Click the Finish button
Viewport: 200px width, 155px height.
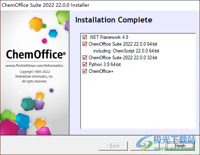coord(180,146)
